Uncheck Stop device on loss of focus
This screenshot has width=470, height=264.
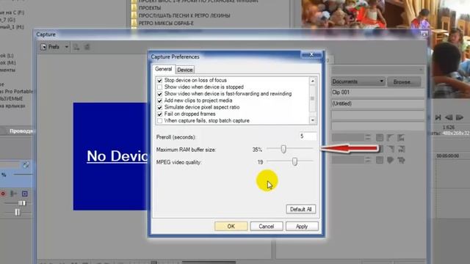pyautogui.click(x=160, y=80)
